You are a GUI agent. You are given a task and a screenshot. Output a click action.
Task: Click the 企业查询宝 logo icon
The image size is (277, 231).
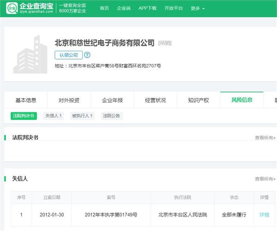(12, 8)
